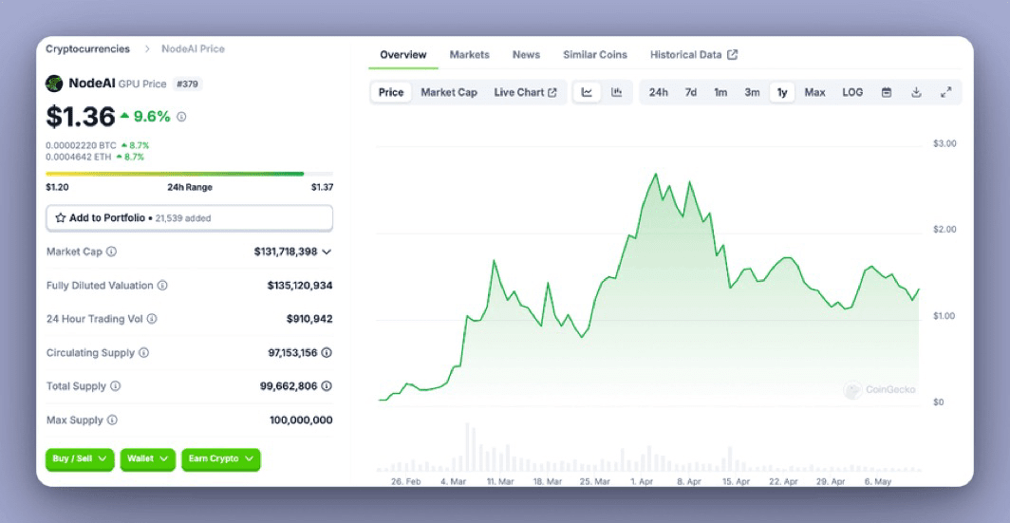Viewport: 1010px width, 523px height.
Task: Click the download chart data icon
Action: click(916, 92)
